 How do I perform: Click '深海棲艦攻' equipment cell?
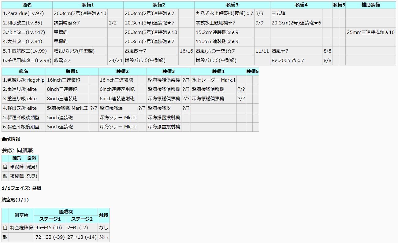click(164, 108)
